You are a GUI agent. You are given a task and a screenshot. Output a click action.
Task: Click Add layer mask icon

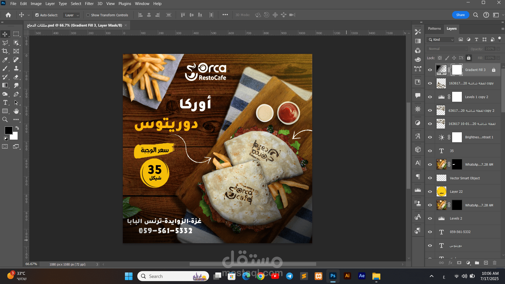[x=459, y=263]
